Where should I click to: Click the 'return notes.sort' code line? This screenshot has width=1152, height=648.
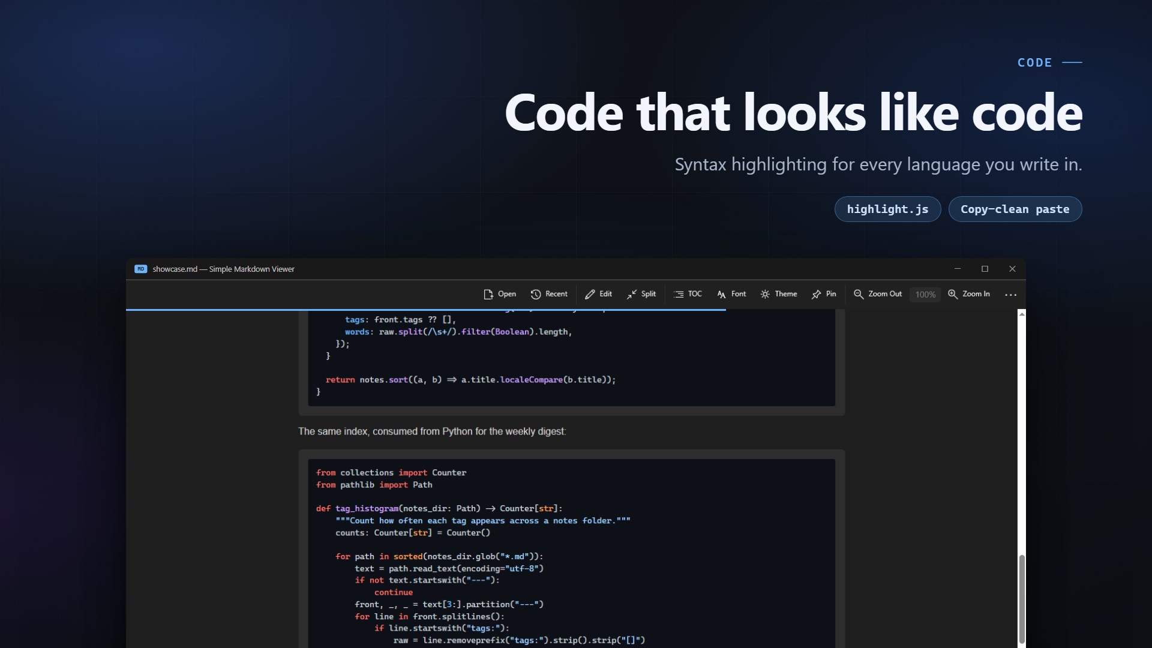471,380
